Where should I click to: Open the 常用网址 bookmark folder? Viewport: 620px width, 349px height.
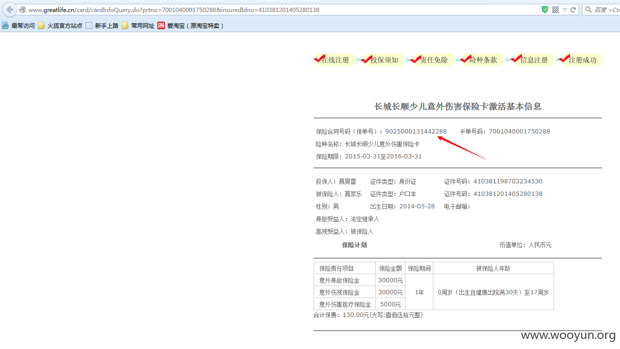point(138,26)
